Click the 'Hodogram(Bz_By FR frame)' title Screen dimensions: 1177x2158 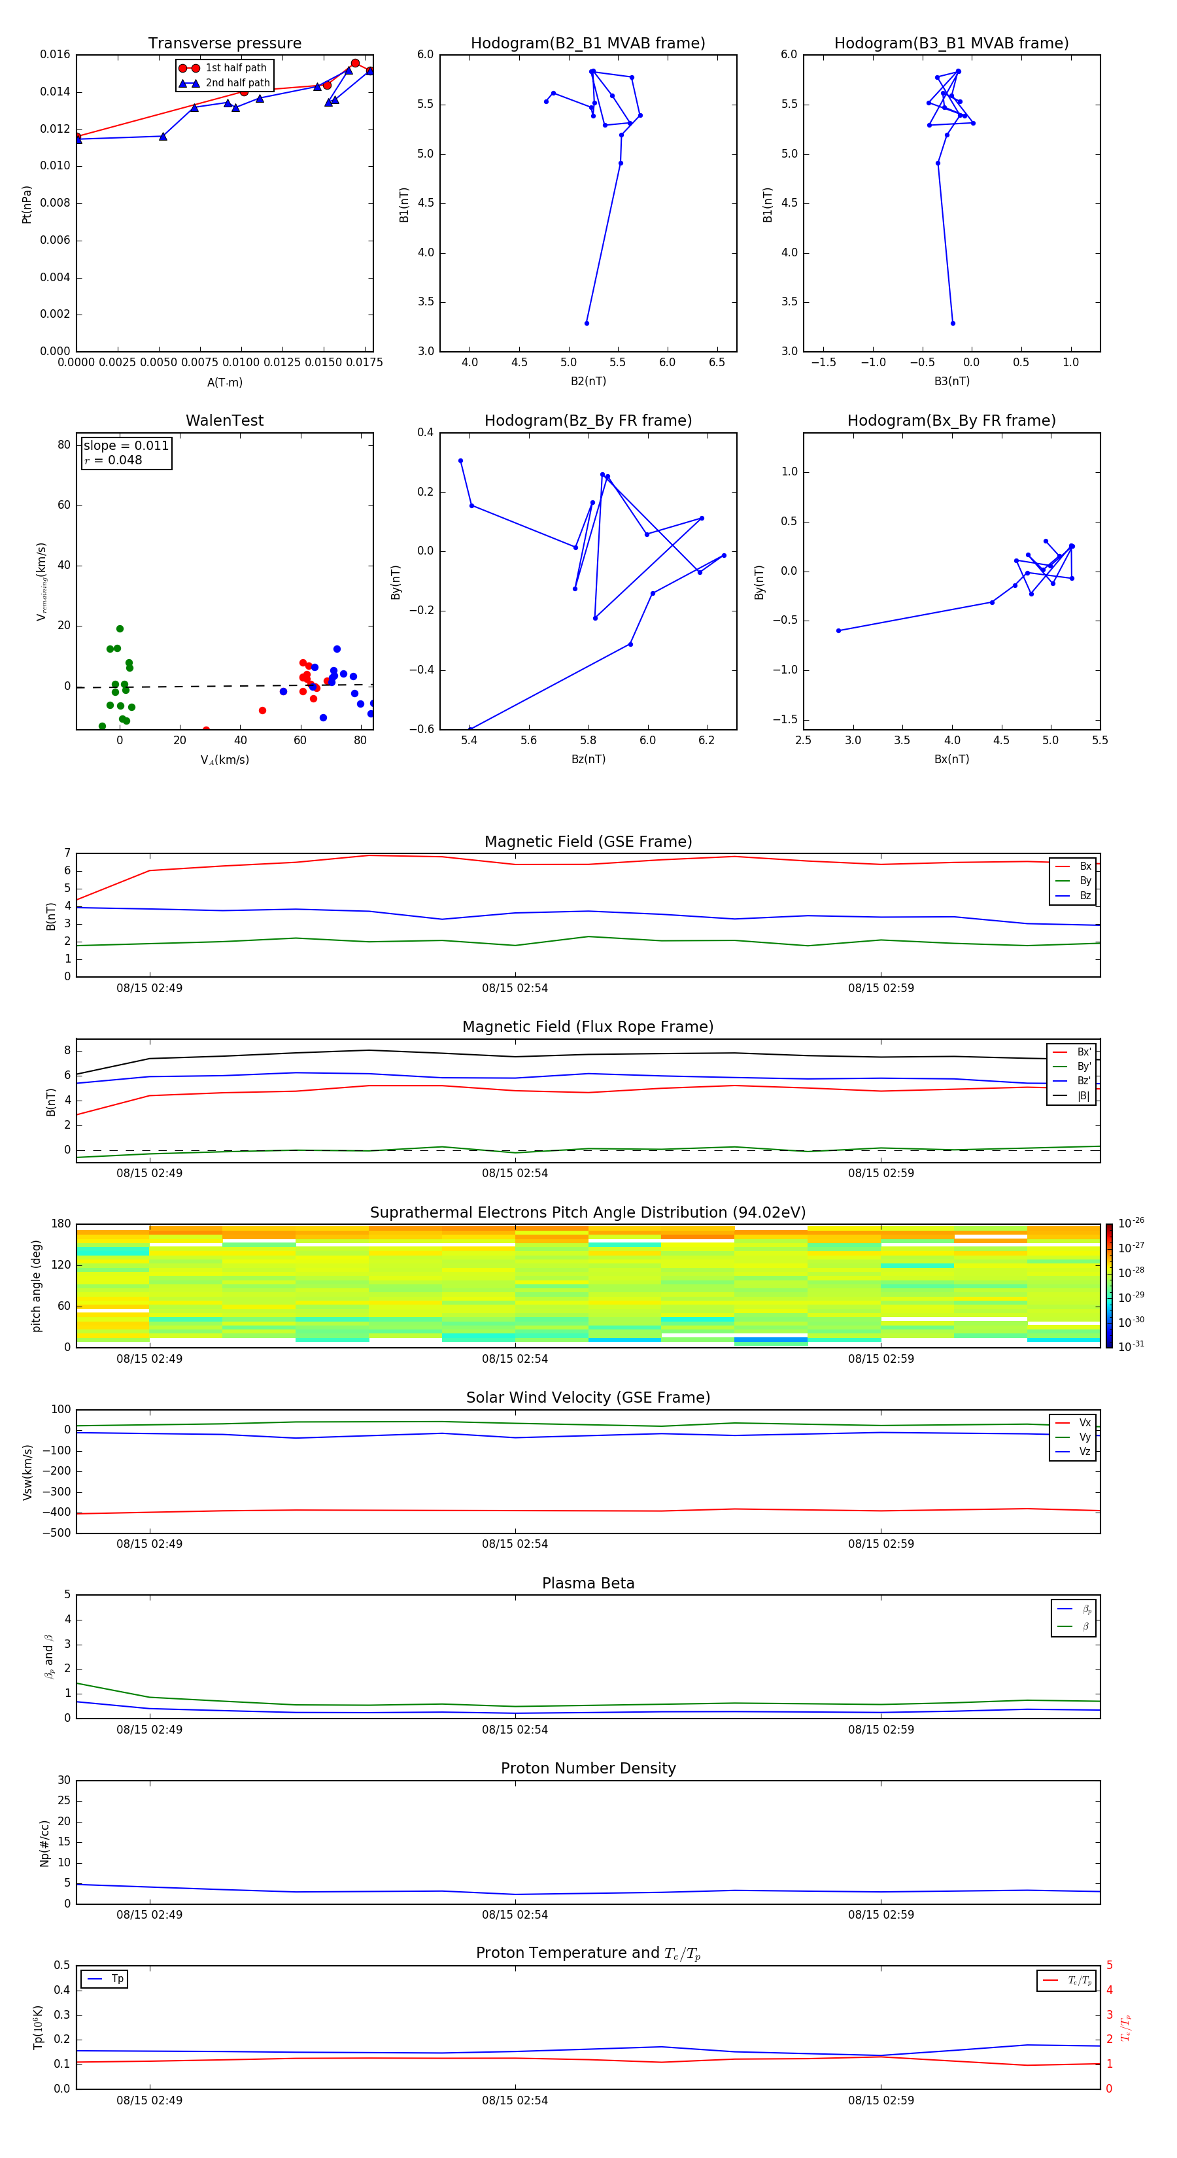pyautogui.click(x=588, y=420)
